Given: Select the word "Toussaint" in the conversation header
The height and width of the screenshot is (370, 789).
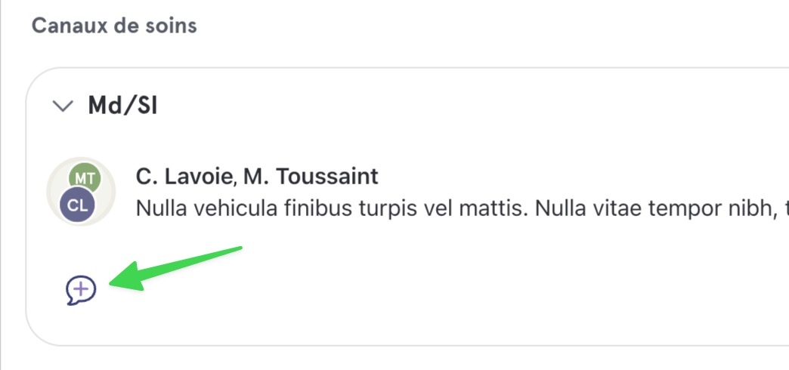Looking at the screenshot, I should tap(327, 177).
